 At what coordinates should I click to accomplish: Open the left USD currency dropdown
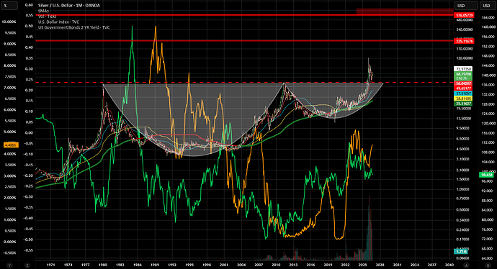pos(465,5)
